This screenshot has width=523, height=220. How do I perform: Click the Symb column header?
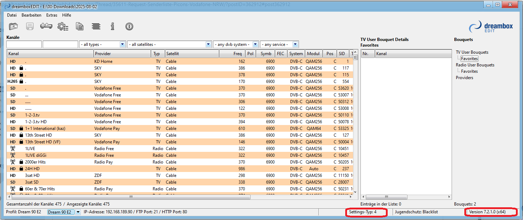[x=265, y=54]
